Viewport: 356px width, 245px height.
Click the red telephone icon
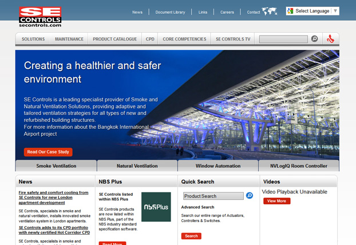pyautogui.click(x=331, y=39)
